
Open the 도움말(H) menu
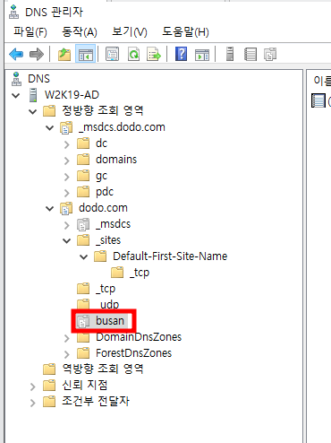pyautogui.click(x=185, y=31)
